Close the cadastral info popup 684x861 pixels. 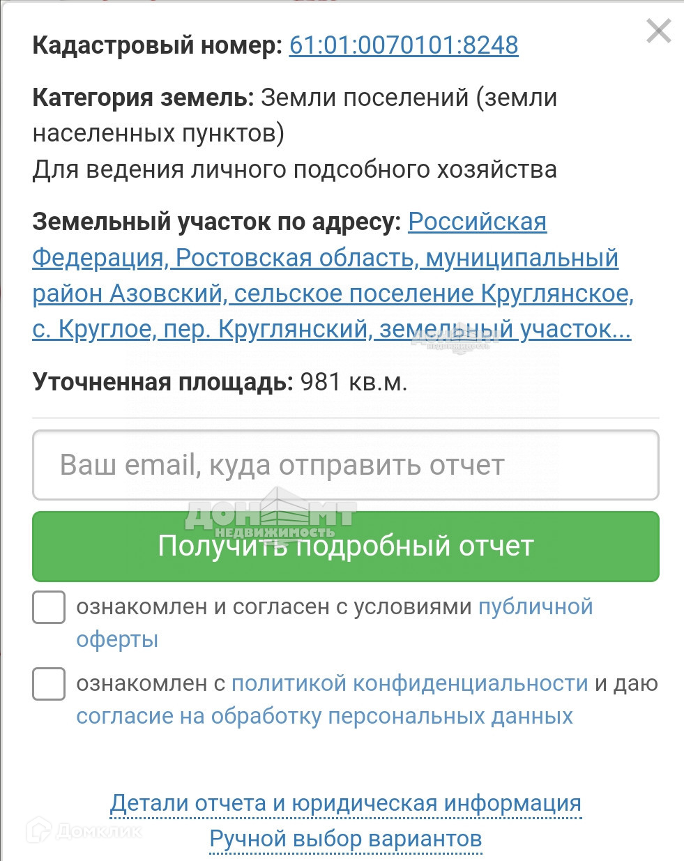[x=658, y=31]
